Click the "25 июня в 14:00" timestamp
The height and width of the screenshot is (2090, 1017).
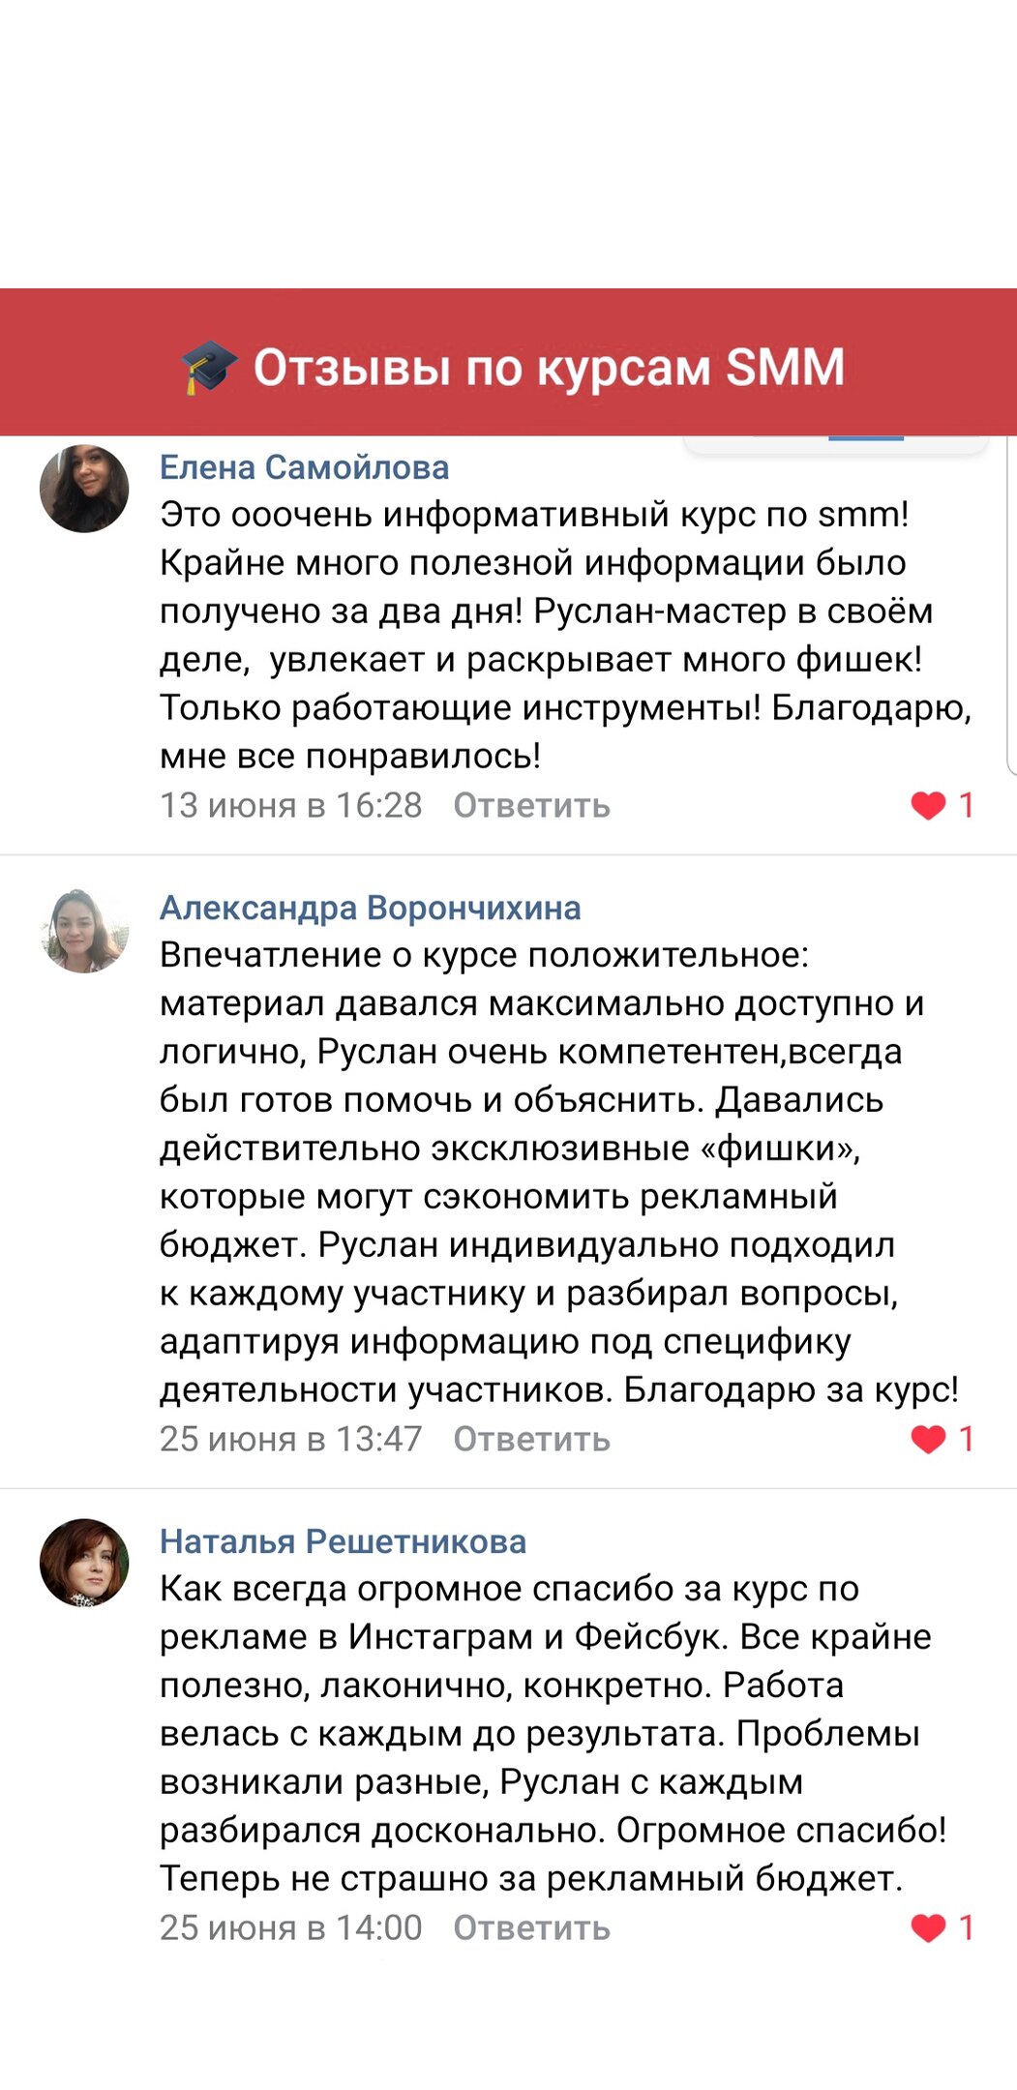click(291, 1927)
